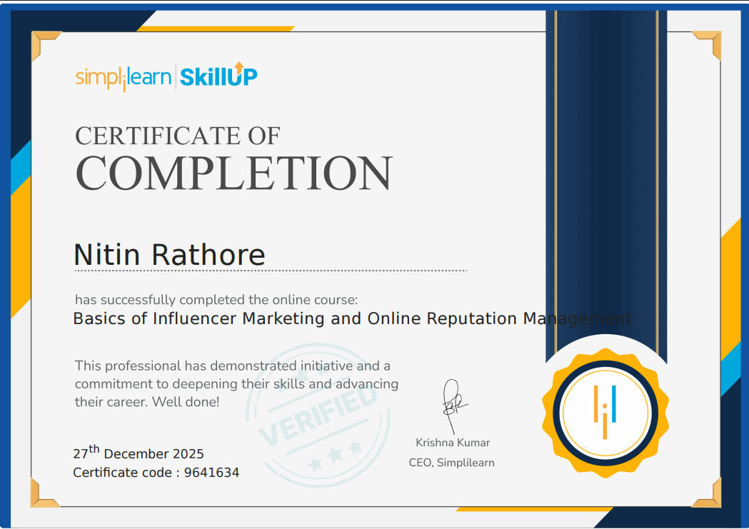Viewport: 749px width, 529px height.
Task: Click the navy blue vertical ribbon
Action: pyautogui.click(x=605, y=178)
